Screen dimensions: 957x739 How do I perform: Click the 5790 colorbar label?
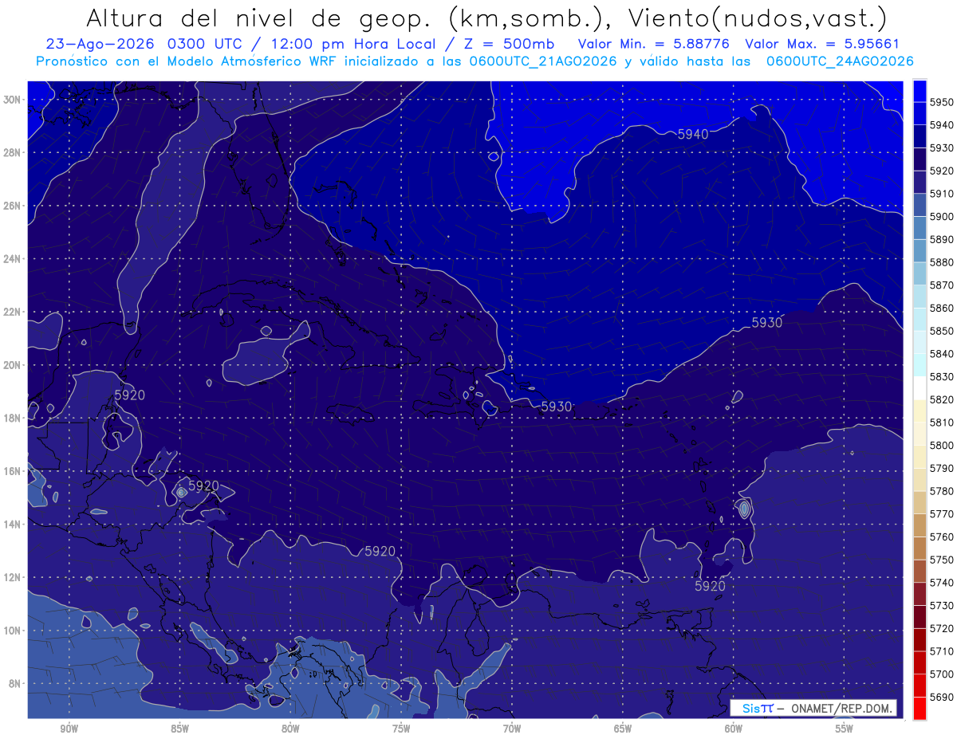click(941, 468)
